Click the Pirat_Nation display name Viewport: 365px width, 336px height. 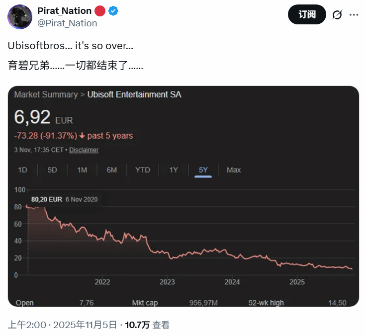pyautogui.click(x=65, y=11)
